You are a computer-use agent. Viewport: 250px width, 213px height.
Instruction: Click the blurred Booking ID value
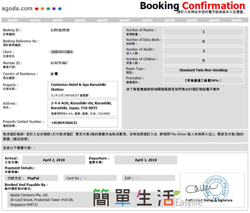click(x=60, y=30)
